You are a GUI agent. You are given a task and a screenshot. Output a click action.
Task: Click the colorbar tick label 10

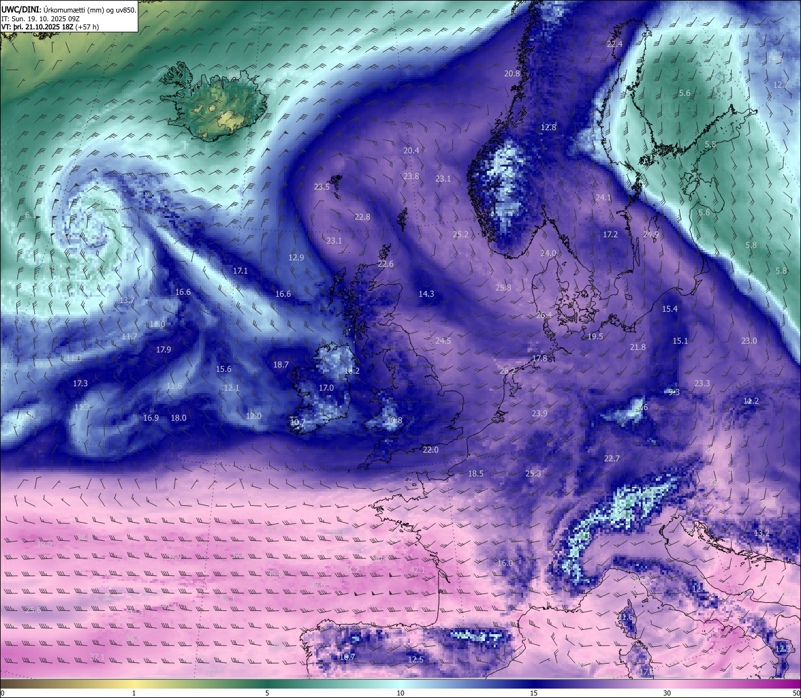400,693
